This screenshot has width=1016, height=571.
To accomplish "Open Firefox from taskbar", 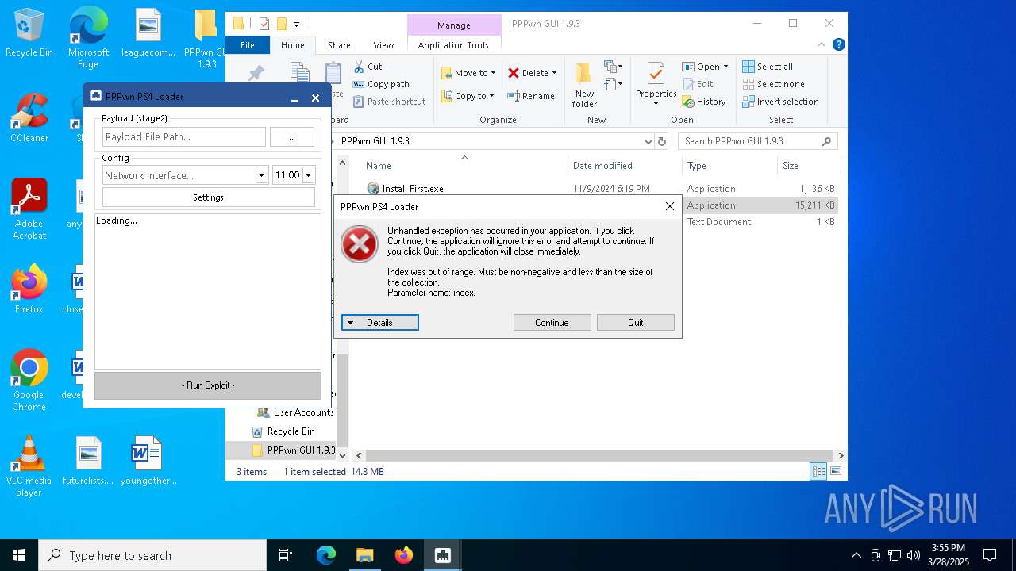I will click(404, 555).
